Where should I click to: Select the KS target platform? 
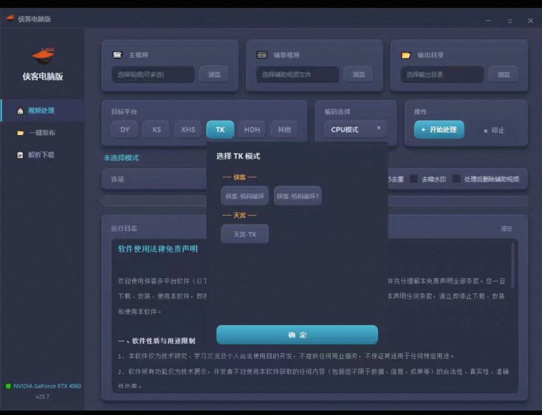tap(157, 130)
